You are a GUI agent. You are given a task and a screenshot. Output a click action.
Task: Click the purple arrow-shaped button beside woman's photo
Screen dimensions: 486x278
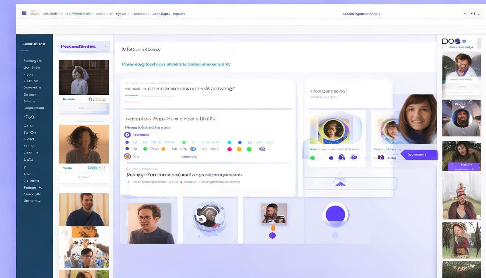(x=419, y=155)
